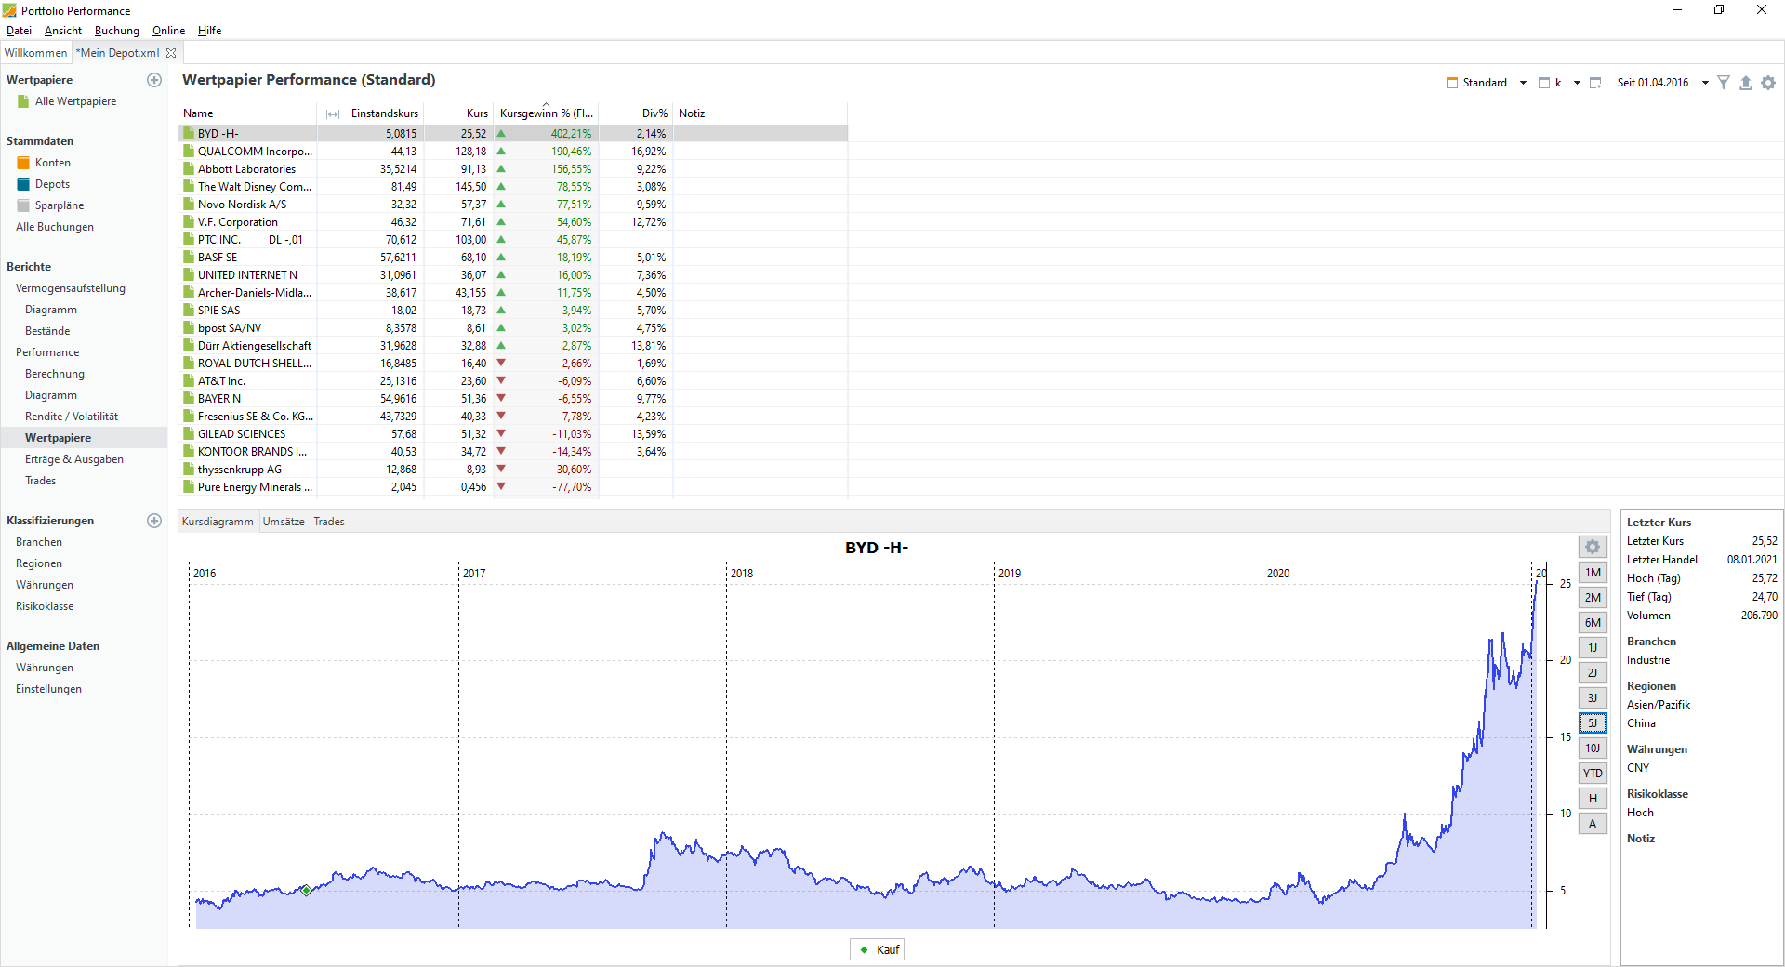Enable the 10J chart range

[x=1593, y=748]
